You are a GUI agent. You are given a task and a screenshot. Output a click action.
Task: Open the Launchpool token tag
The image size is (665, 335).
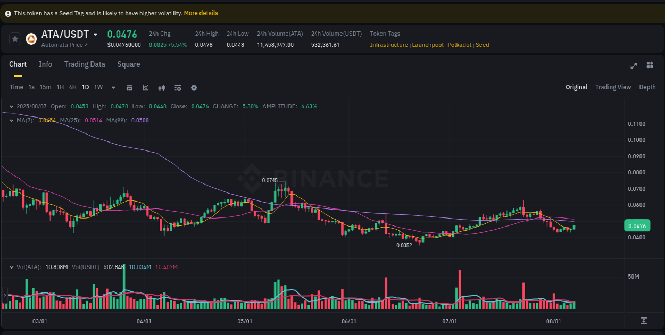(x=428, y=45)
